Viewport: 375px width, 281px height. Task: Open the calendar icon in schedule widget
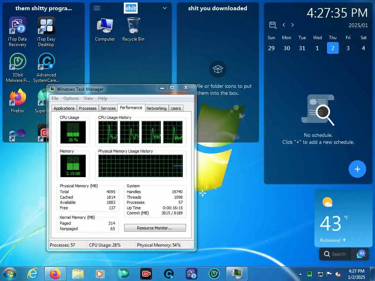click(x=272, y=25)
